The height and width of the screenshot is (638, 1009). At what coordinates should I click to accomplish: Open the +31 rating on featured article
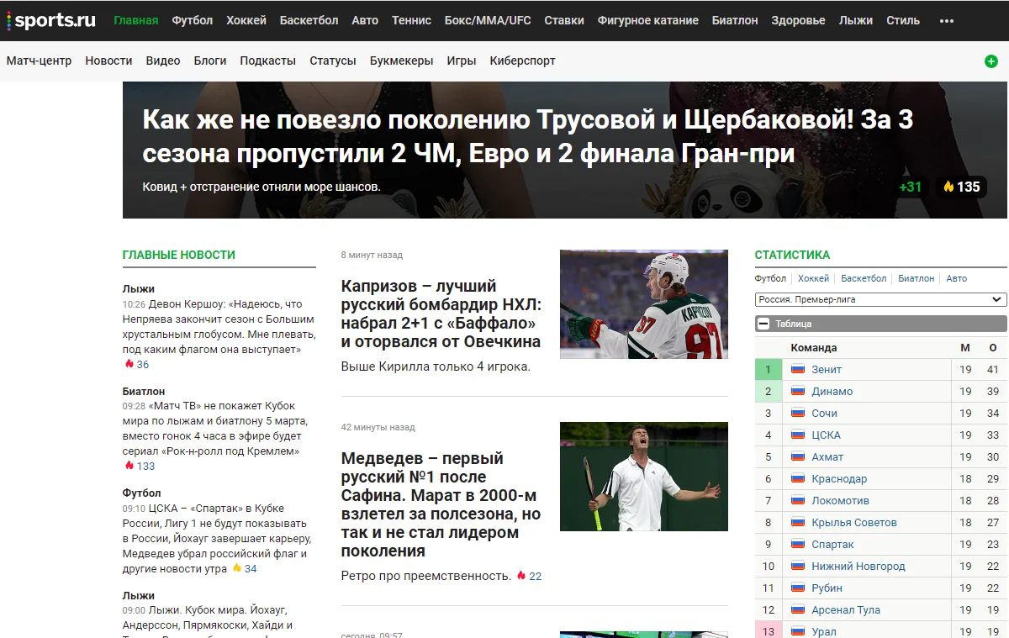pyautogui.click(x=910, y=187)
